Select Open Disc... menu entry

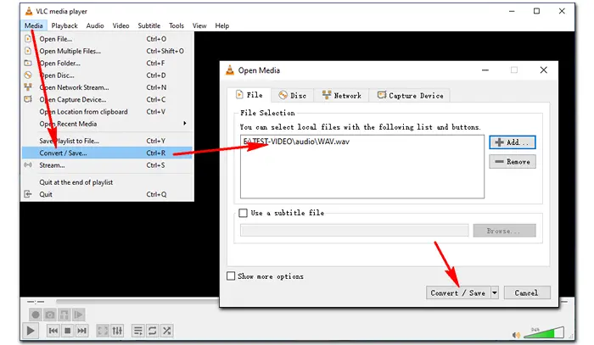[107, 75]
